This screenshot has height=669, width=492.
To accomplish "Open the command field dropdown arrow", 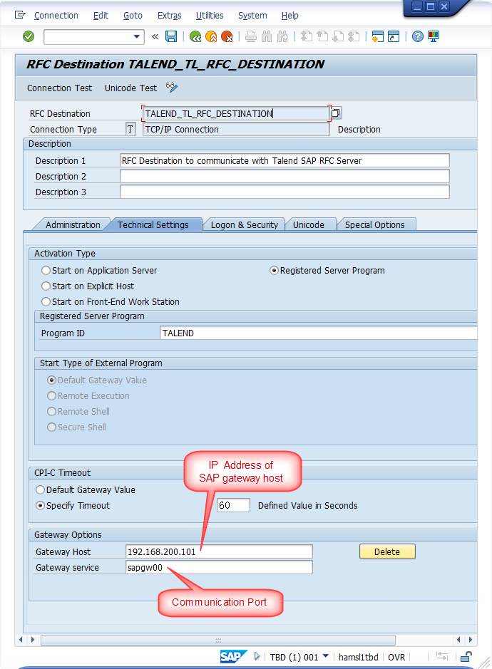I will [137, 37].
